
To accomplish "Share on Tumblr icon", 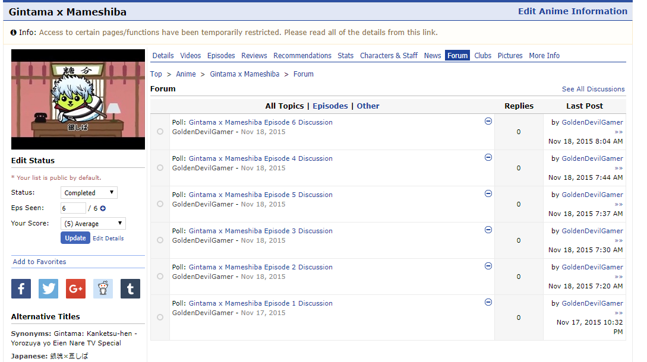I will (x=130, y=288).
